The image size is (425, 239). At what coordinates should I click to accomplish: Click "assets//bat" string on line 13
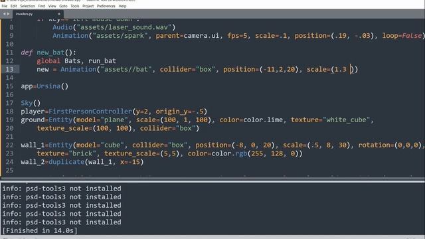126,69
